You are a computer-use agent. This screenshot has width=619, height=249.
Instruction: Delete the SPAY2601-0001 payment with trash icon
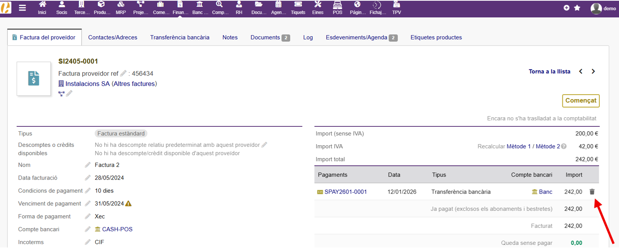click(x=592, y=192)
